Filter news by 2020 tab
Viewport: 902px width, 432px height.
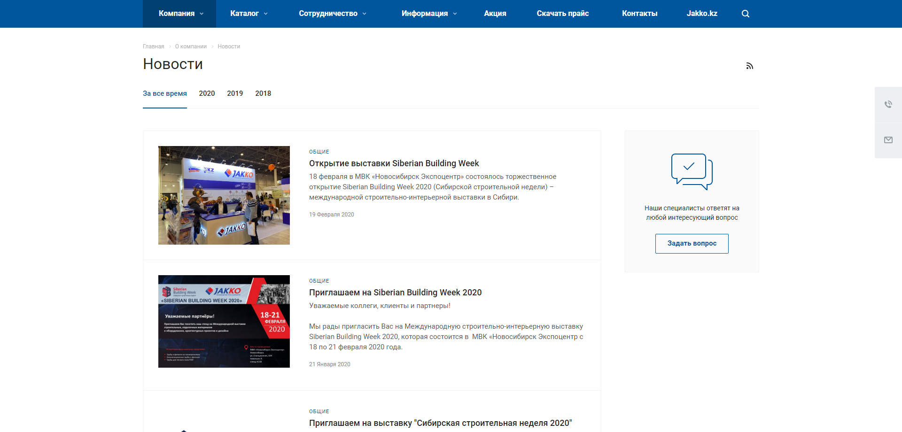207,93
